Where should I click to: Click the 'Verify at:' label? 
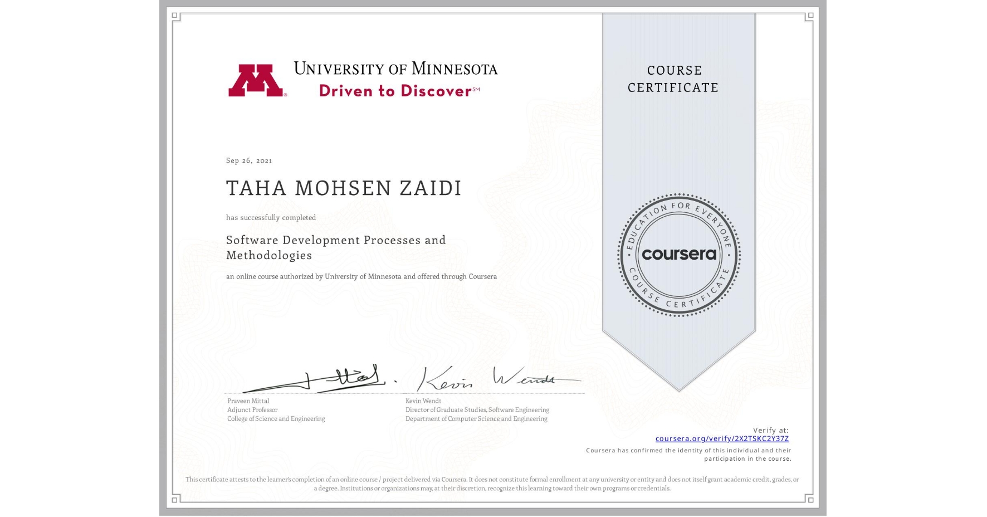point(771,429)
